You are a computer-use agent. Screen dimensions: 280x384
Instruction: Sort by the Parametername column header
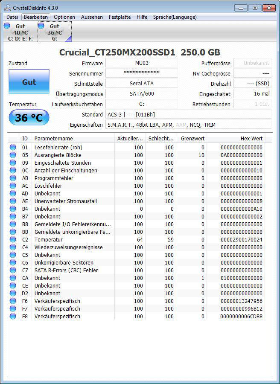tap(73, 138)
